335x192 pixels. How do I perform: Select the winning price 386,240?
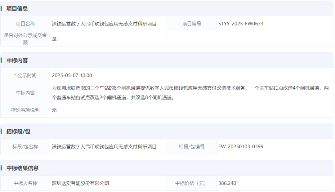tap(227, 183)
